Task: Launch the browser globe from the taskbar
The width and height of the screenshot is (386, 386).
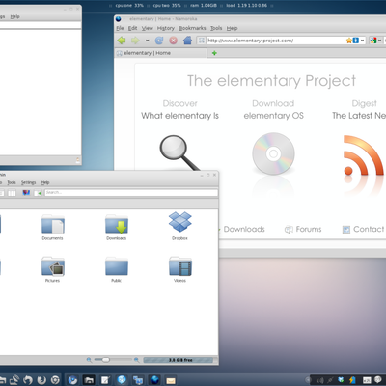Action: [154, 380]
